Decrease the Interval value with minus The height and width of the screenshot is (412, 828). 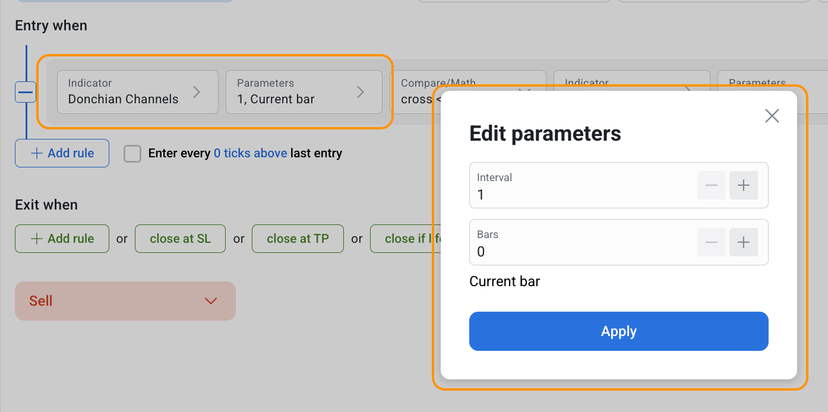pyautogui.click(x=712, y=186)
